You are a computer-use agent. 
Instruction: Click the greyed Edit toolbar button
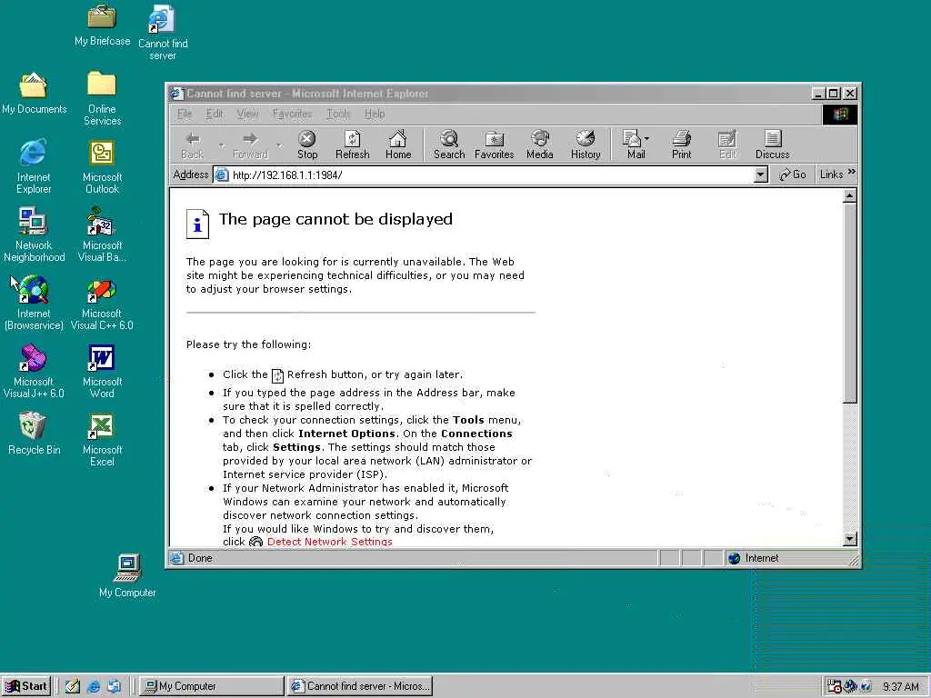point(727,145)
